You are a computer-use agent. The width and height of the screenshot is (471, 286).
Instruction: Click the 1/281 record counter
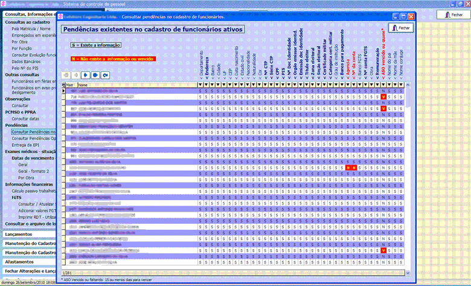click(x=67, y=273)
